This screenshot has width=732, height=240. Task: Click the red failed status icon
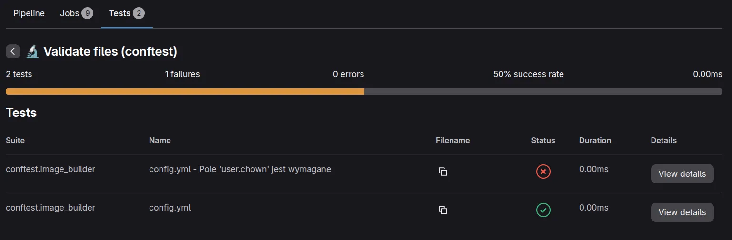coord(543,172)
